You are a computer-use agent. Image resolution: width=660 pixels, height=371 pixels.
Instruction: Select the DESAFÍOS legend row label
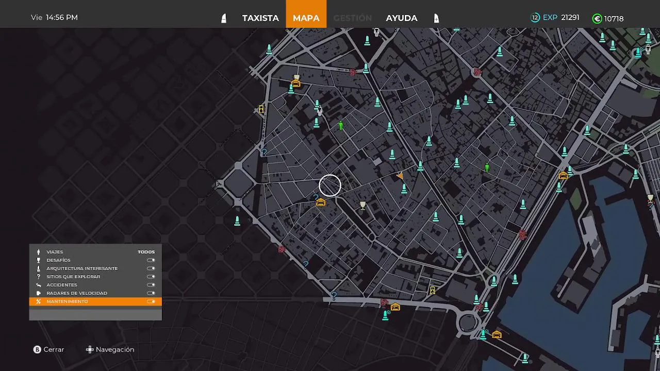click(x=58, y=260)
